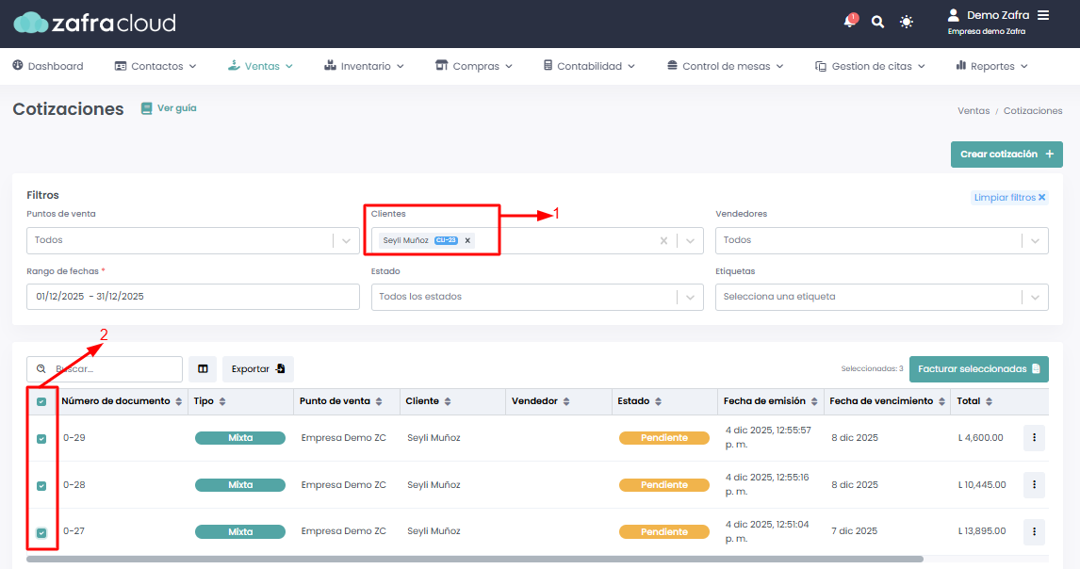The image size is (1080, 569).
Task: Expand the Puntos de venta dropdown
Action: (346, 240)
